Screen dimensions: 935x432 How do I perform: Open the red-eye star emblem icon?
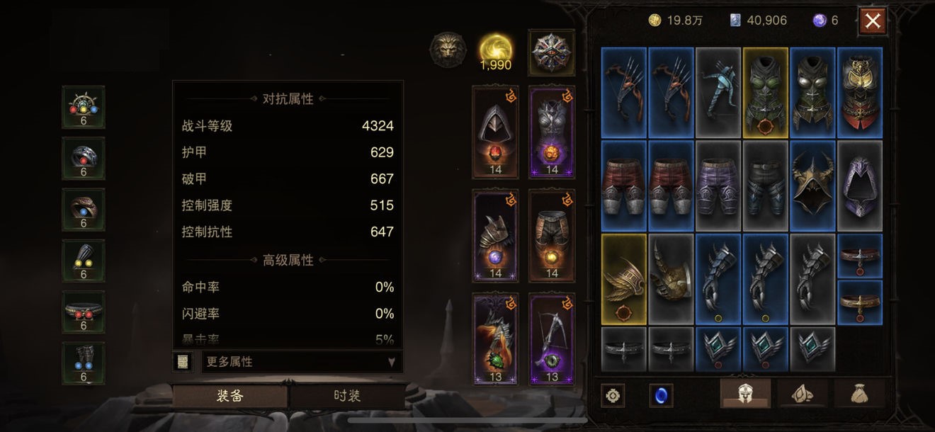pos(551,52)
